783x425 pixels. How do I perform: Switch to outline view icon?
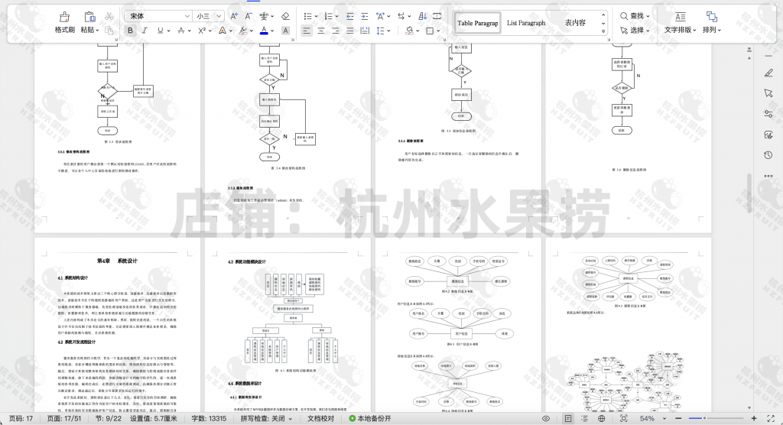[x=585, y=419]
